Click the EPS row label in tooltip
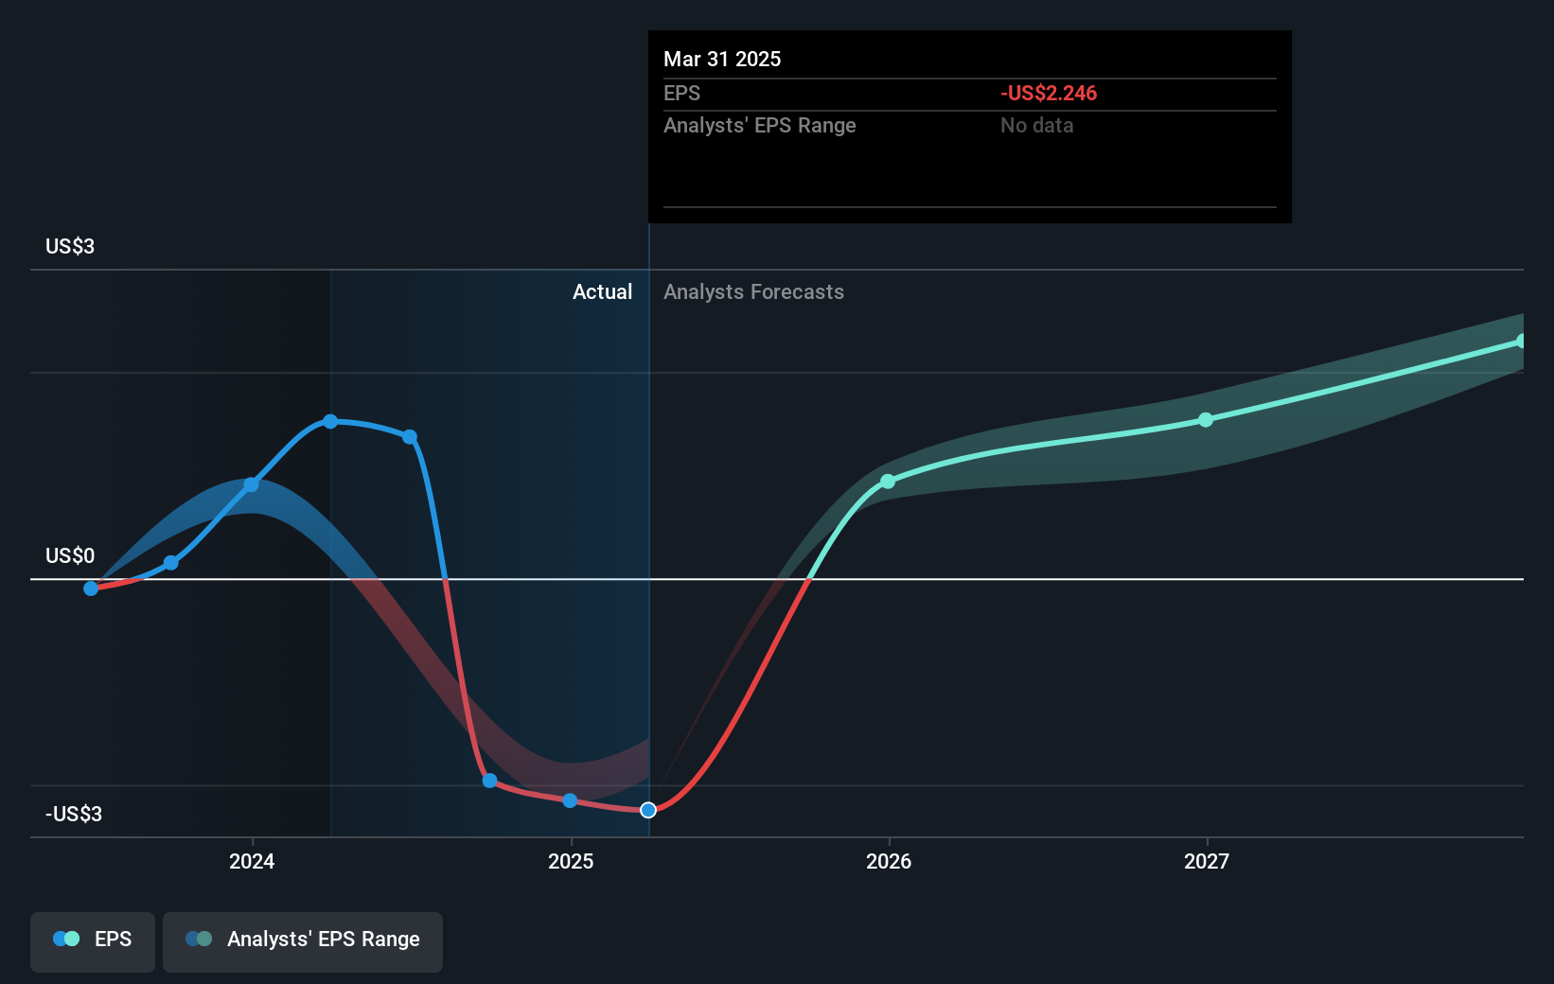Screen dimensions: 1554x984 (x=681, y=93)
